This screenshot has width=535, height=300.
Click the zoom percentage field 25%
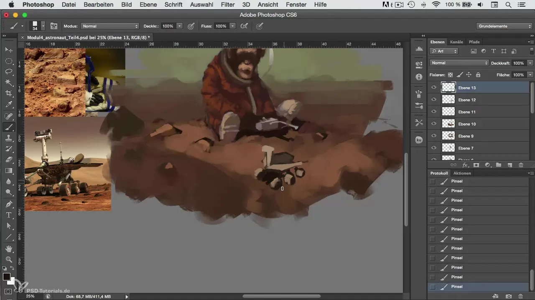[x=31, y=296]
